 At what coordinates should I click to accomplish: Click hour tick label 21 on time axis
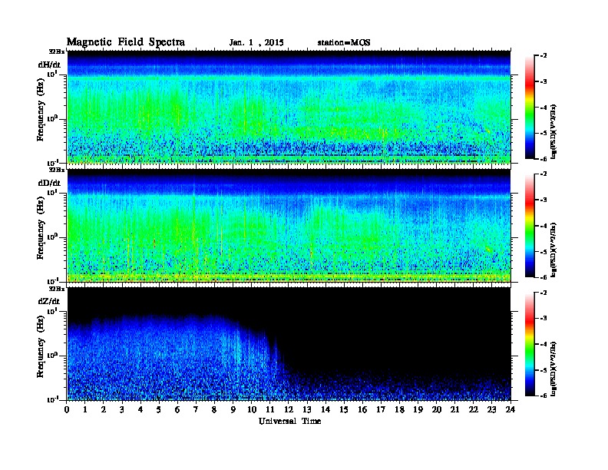tap(454, 410)
